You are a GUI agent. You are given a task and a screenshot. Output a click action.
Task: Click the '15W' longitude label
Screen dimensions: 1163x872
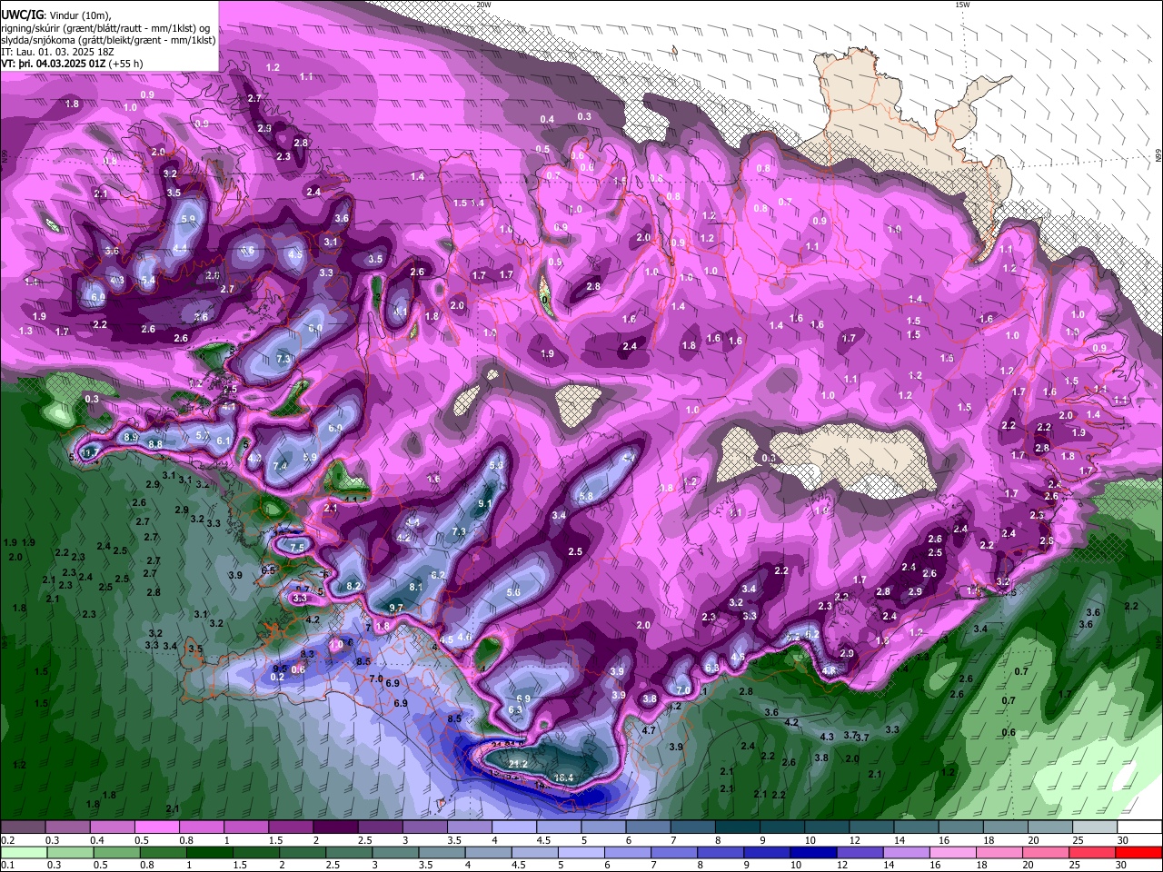[x=961, y=5]
